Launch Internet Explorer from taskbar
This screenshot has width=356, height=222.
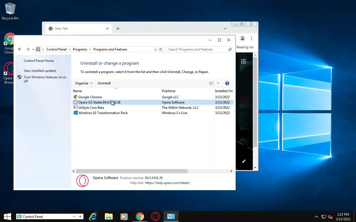click(93, 216)
